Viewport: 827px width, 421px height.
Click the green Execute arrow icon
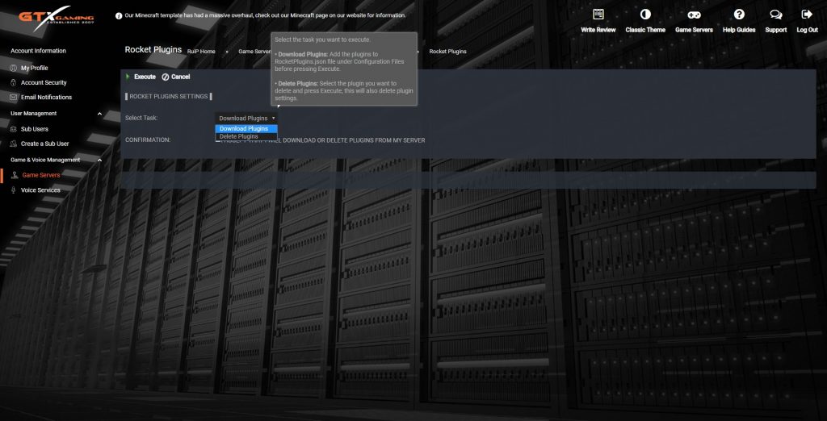128,77
